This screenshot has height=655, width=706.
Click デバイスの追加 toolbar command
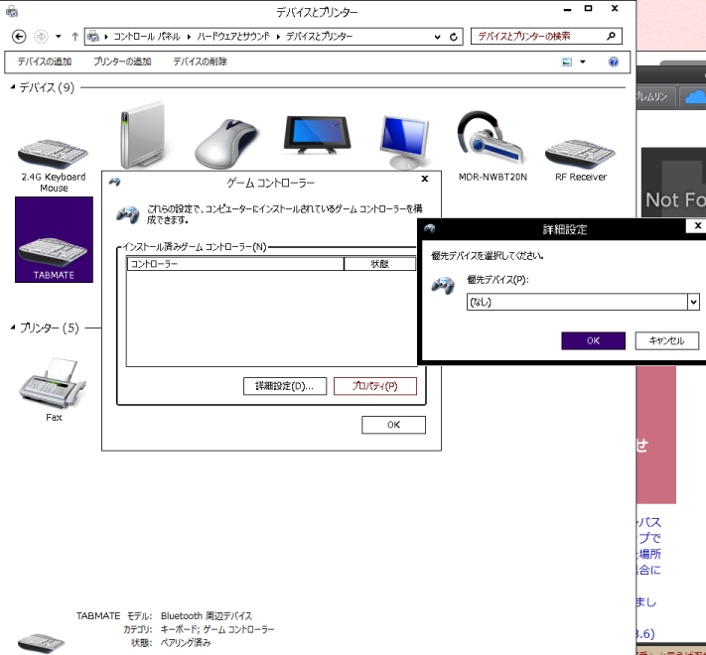click(45, 62)
